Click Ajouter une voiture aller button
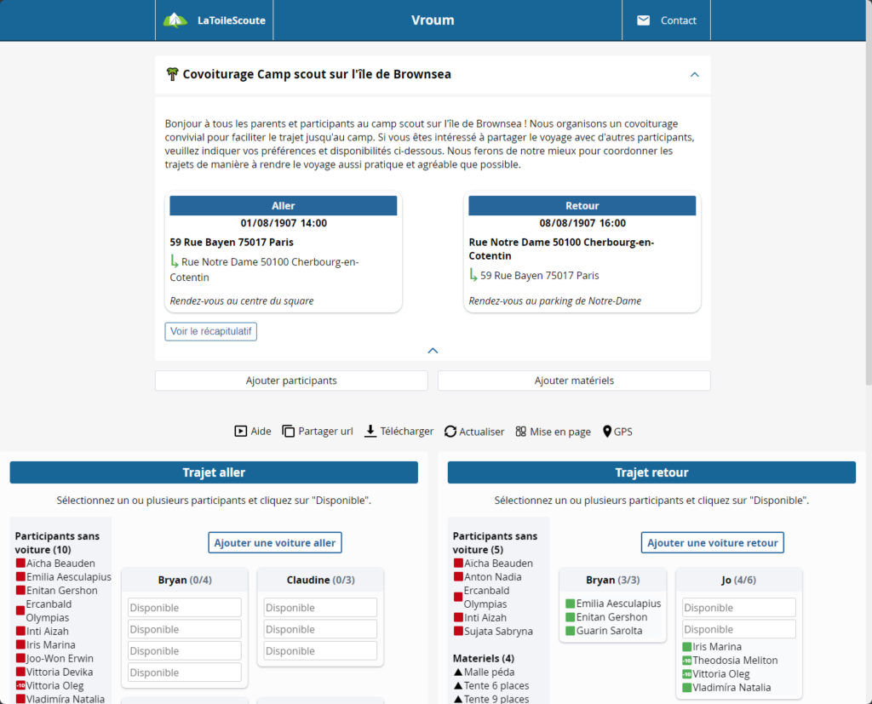This screenshot has width=872, height=704. 276,542
